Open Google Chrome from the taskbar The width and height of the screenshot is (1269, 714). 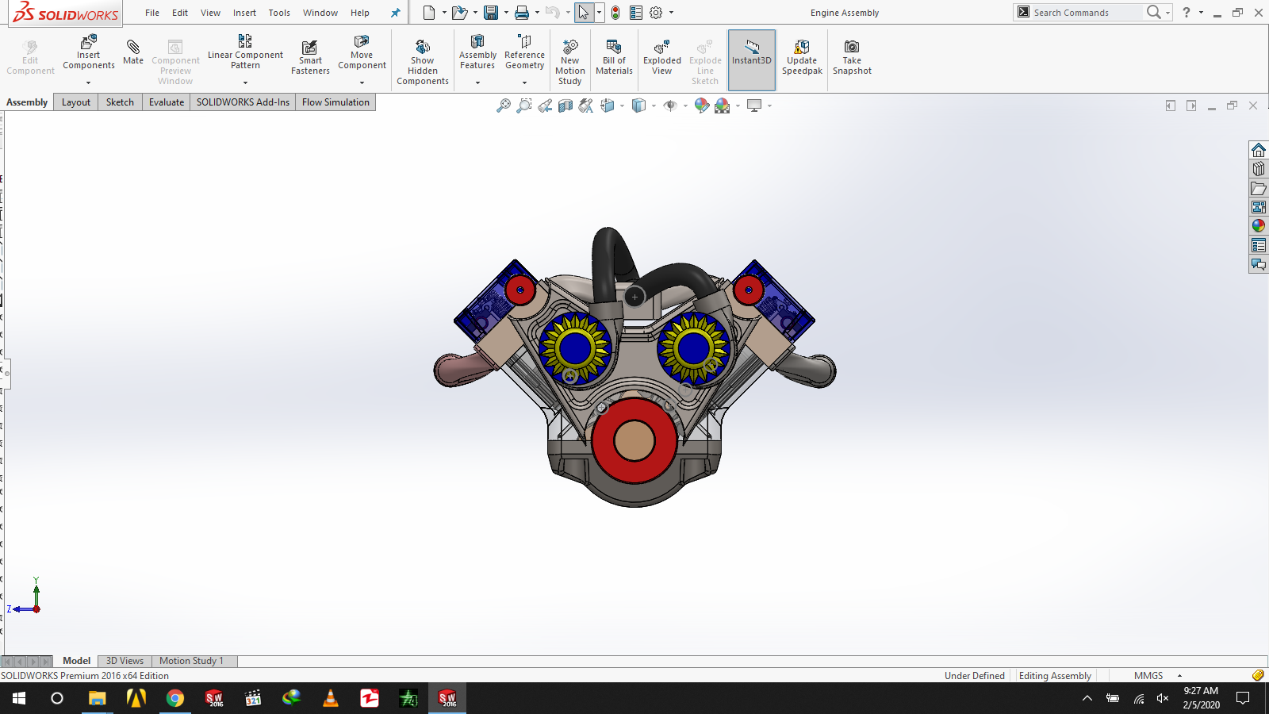(175, 698)
